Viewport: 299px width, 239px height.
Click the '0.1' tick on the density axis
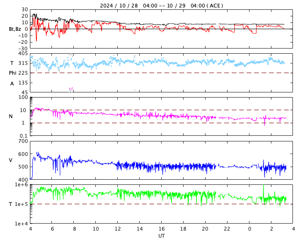24,136
